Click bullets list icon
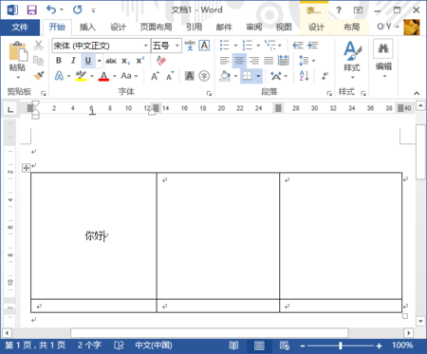Image resolution: width=427 pixels, height=354 pixels. tap(224, 46)
